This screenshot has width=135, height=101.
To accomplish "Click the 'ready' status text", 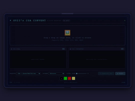I will click(123, 82).
